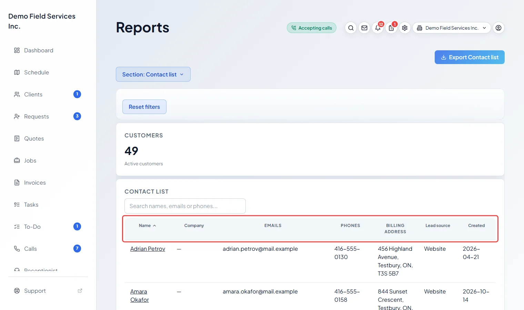Image resolution: width=524 pixels, height=310 pixels.
Task: Click Demo Field Services Inc. sidebar title
Action: (x=42, y=21)
